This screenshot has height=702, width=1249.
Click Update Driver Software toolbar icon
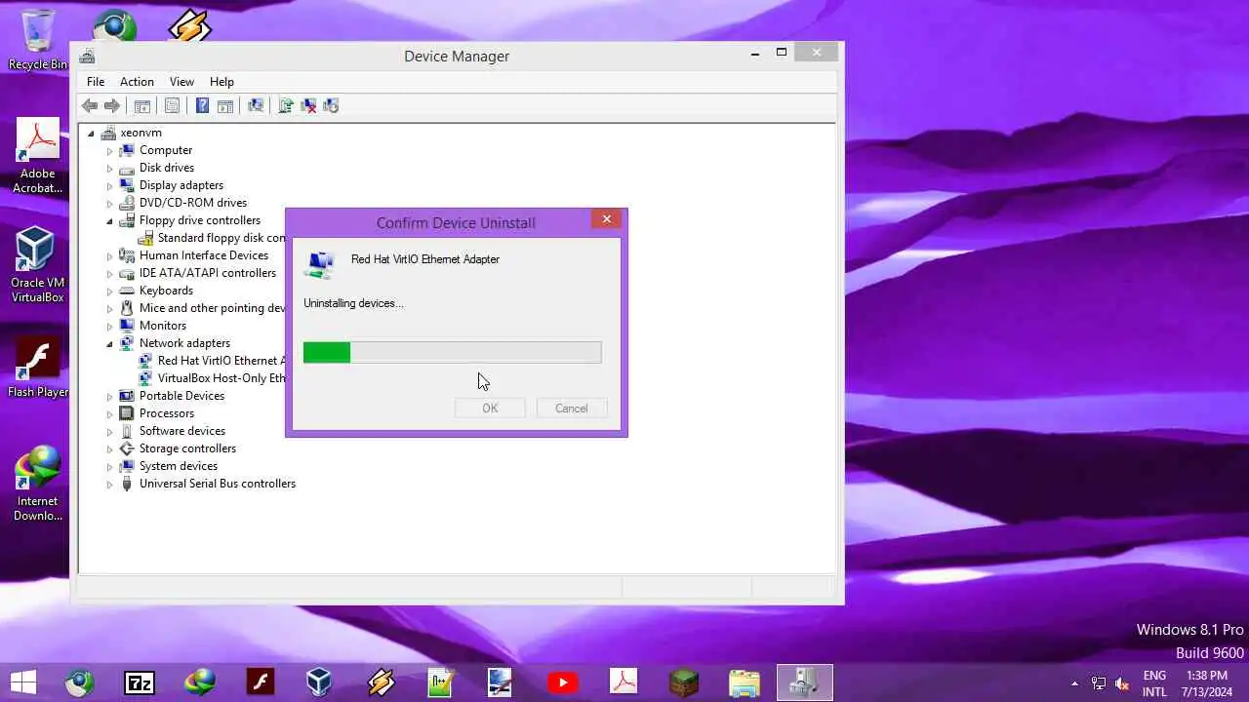pyautogui.click(x=286, y=106)
